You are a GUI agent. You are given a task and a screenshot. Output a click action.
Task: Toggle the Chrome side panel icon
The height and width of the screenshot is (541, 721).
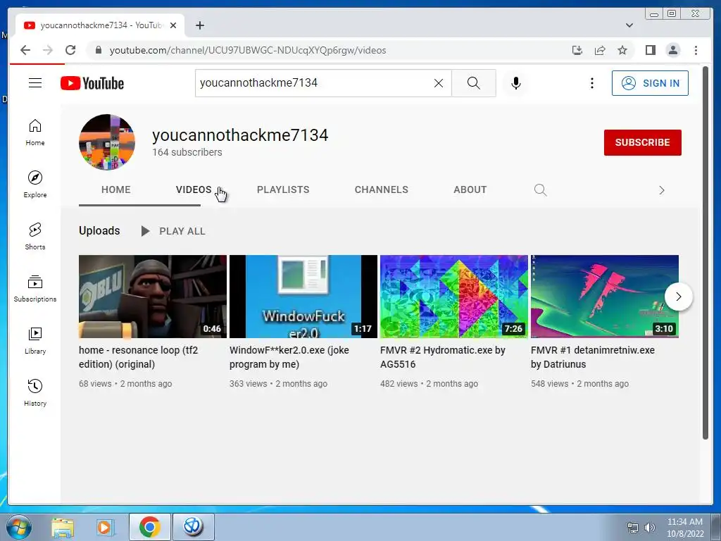coord(650,50)
